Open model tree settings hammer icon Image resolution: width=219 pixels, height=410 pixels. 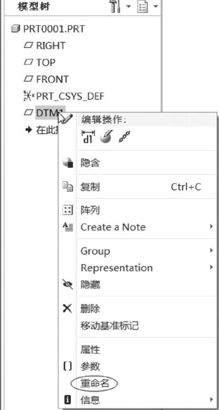coord(115,7)
